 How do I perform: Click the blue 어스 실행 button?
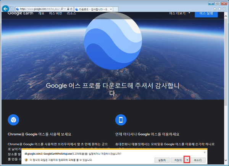click(206, 14)
